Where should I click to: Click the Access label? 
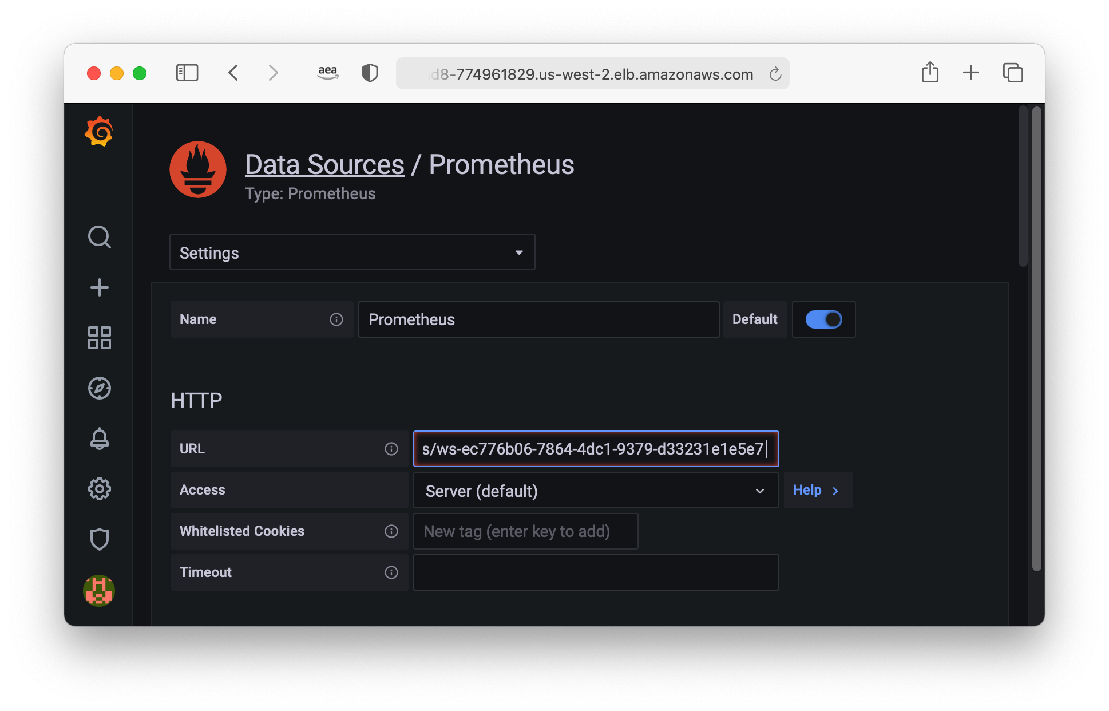(203, 490)
